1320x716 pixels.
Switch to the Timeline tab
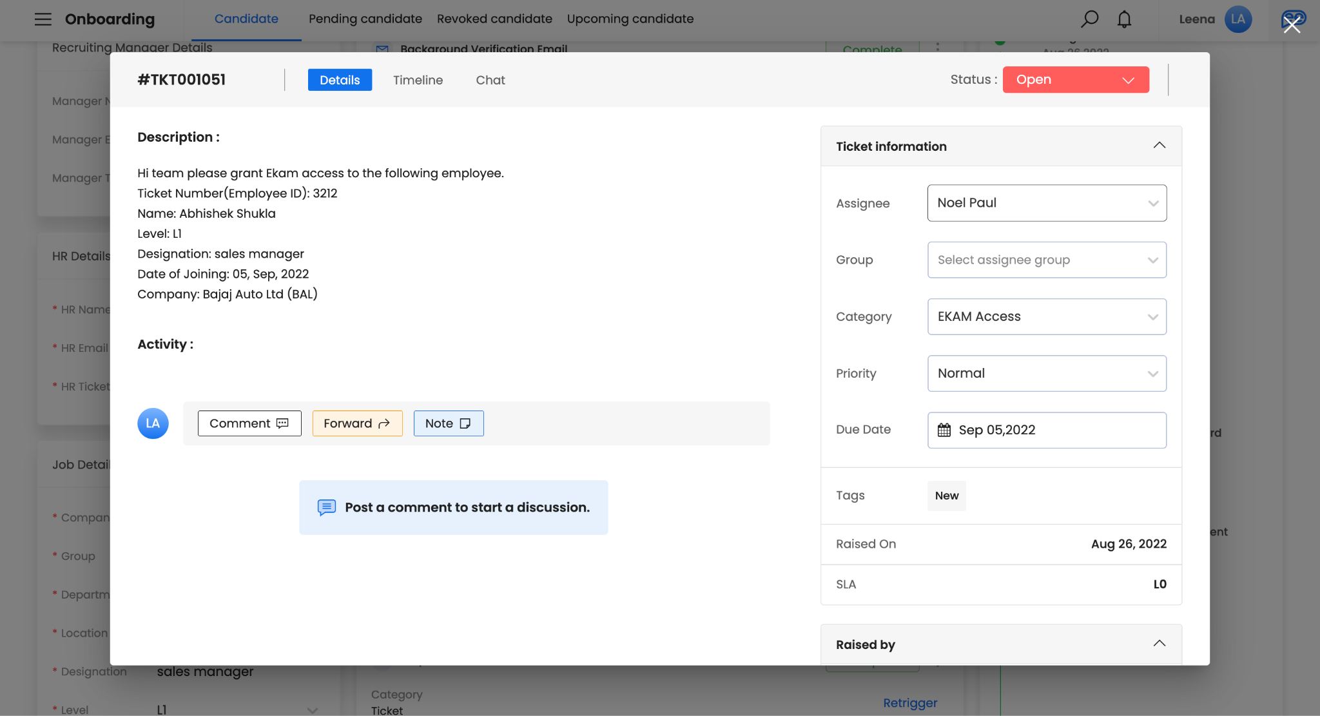point(418,80)
